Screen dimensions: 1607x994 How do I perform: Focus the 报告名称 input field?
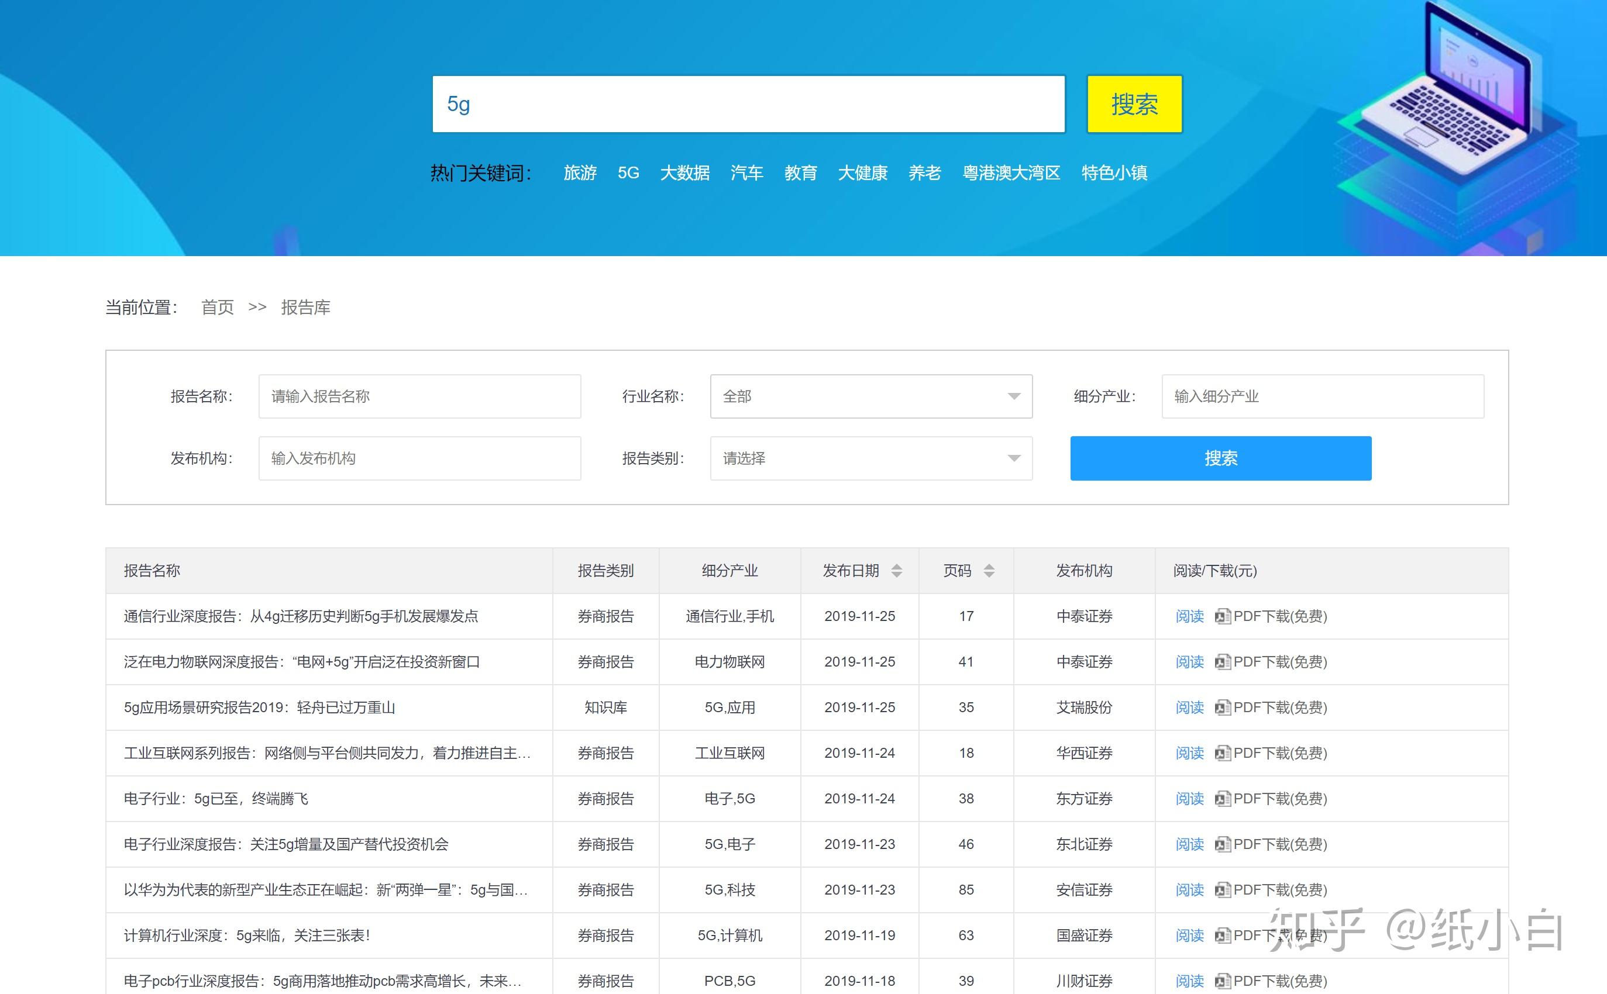pyautogui.click(x=419, y=396)
